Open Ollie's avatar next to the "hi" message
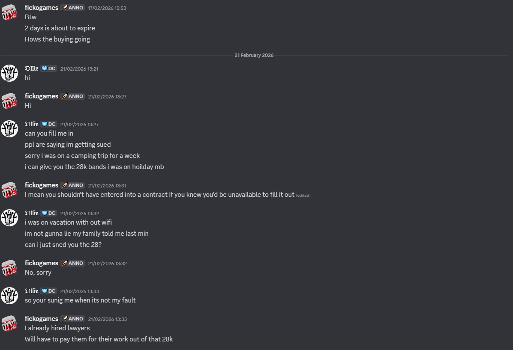 coord(9,73)
